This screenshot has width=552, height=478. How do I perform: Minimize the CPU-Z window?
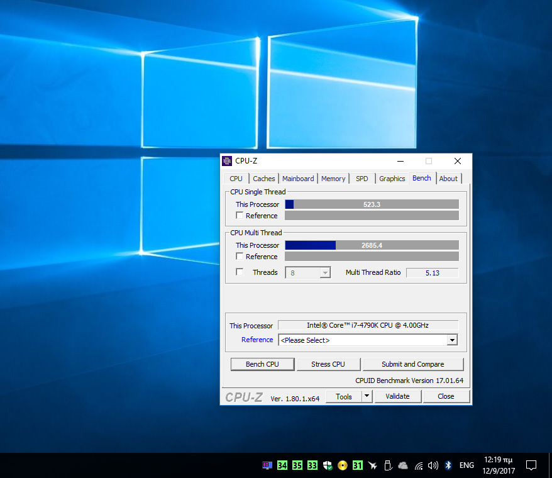pos(400,161)
